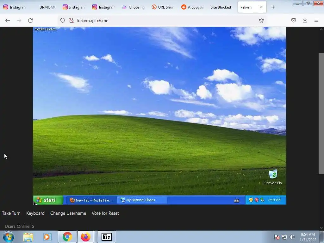This screenshot has width=324, height=243.
Task: Open the Firefox downloads panel
Action: (305, 21)
